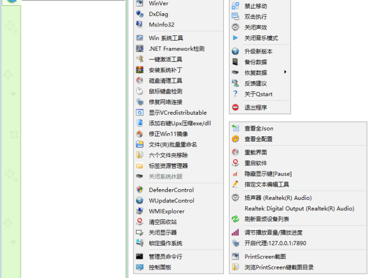Click the 管理员命令行 console icon
The width and height of the screenshot is (370, 278).
(140, 256)
